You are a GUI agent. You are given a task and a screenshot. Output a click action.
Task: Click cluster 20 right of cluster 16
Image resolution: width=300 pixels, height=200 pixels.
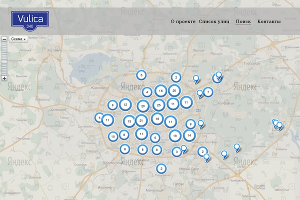coord(174,90)
